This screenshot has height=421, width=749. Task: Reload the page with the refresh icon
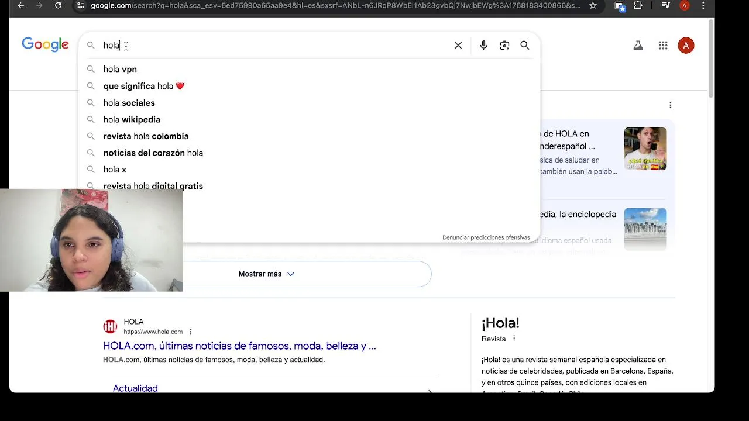[x=58, y=5]
